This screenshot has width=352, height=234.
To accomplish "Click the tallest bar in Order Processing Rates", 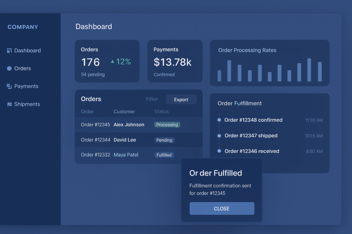I will coord(309,70).
